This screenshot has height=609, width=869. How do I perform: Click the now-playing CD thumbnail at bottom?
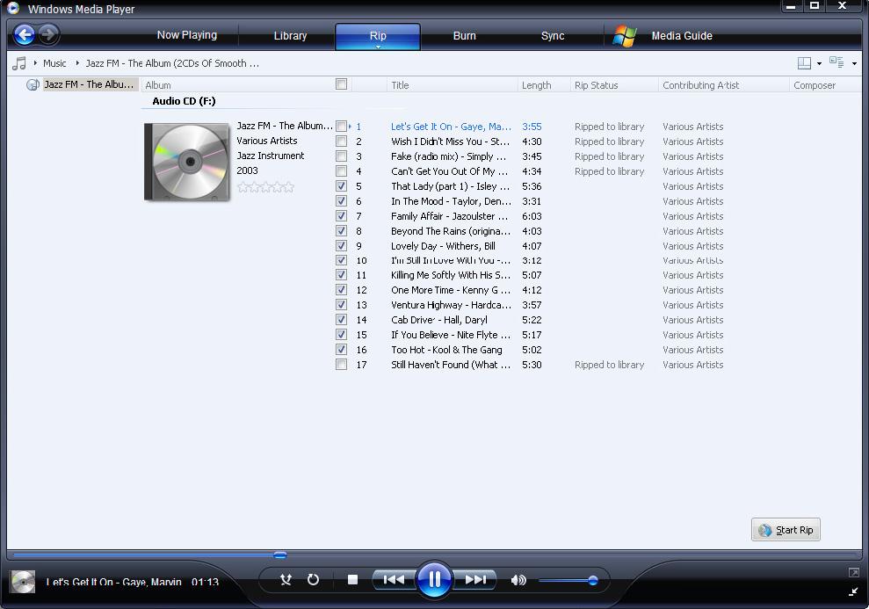tap(23, 582)
